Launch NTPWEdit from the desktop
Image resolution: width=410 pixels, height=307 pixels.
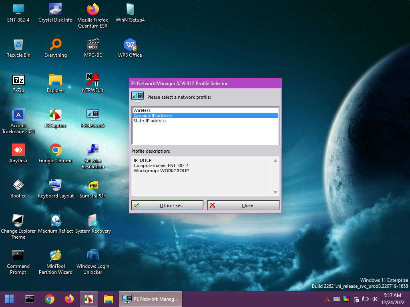(x=92, y=83)
